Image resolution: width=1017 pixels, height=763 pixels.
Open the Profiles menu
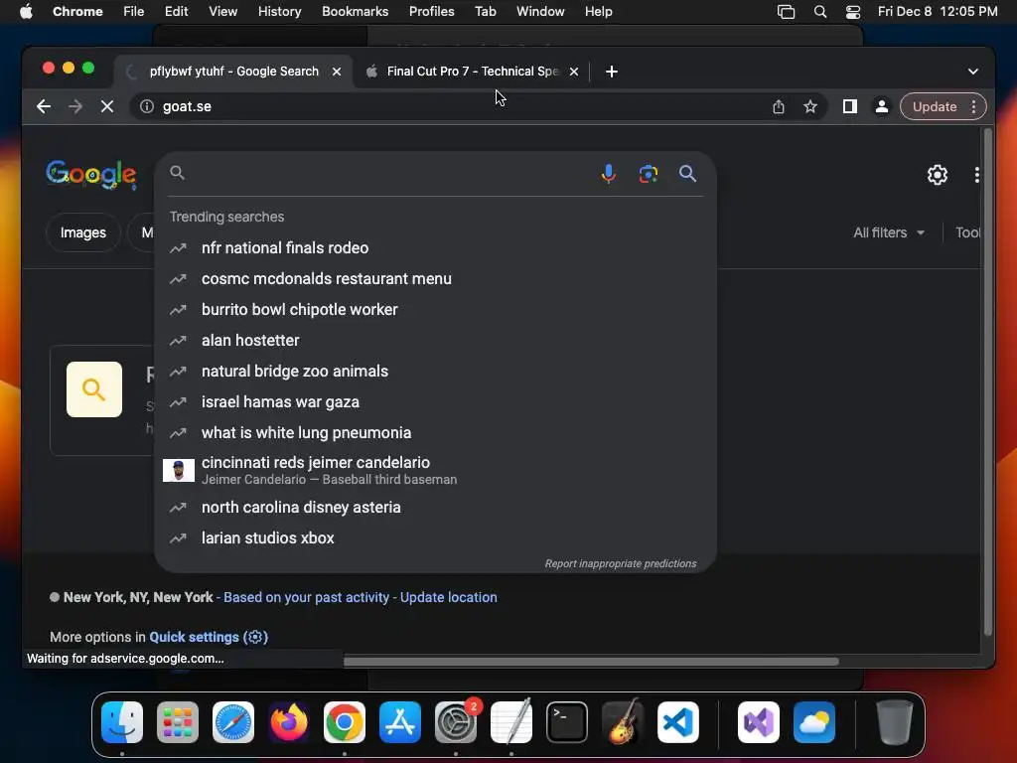431,12
